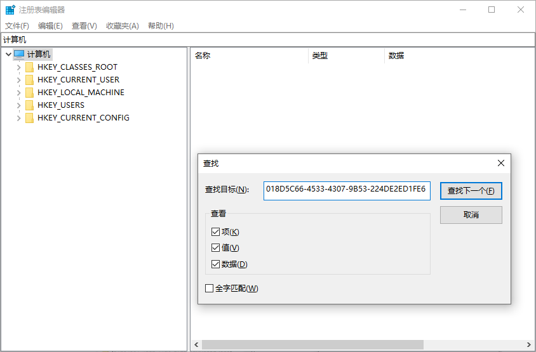Image resolution: width=536 pixels, height=352 pixels.
Task: Select the HKEY_CLASSES_ROOT tree label
Action: (77, 67)
